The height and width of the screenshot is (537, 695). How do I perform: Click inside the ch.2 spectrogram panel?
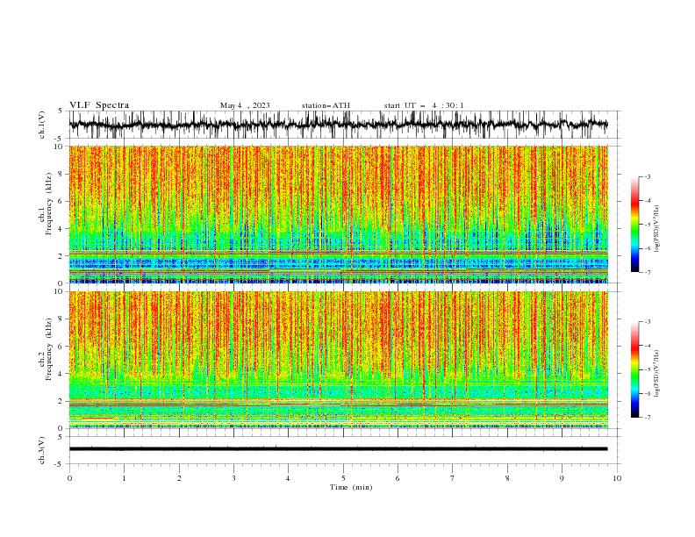tap(338, 360)
